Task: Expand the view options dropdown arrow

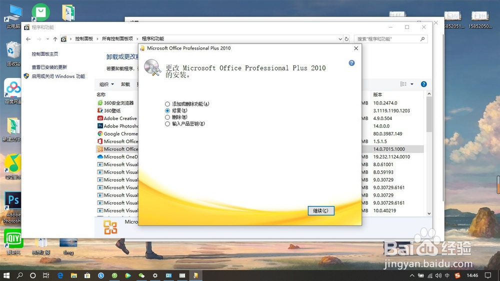Action: (x=411, y=84)
